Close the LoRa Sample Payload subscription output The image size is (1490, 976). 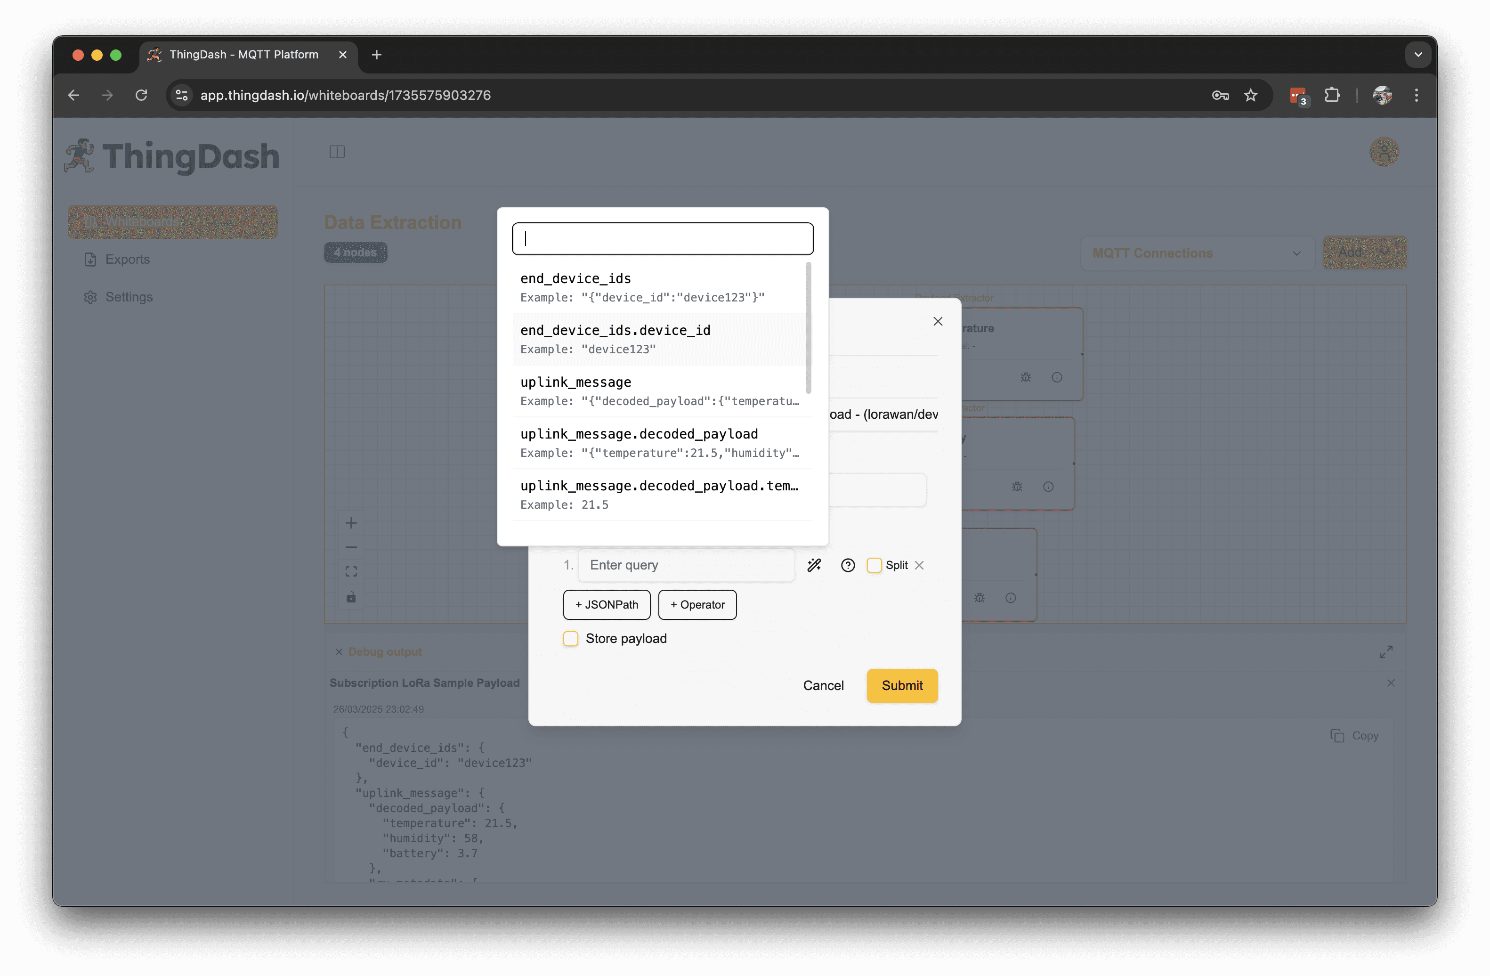click(1391, 683)
